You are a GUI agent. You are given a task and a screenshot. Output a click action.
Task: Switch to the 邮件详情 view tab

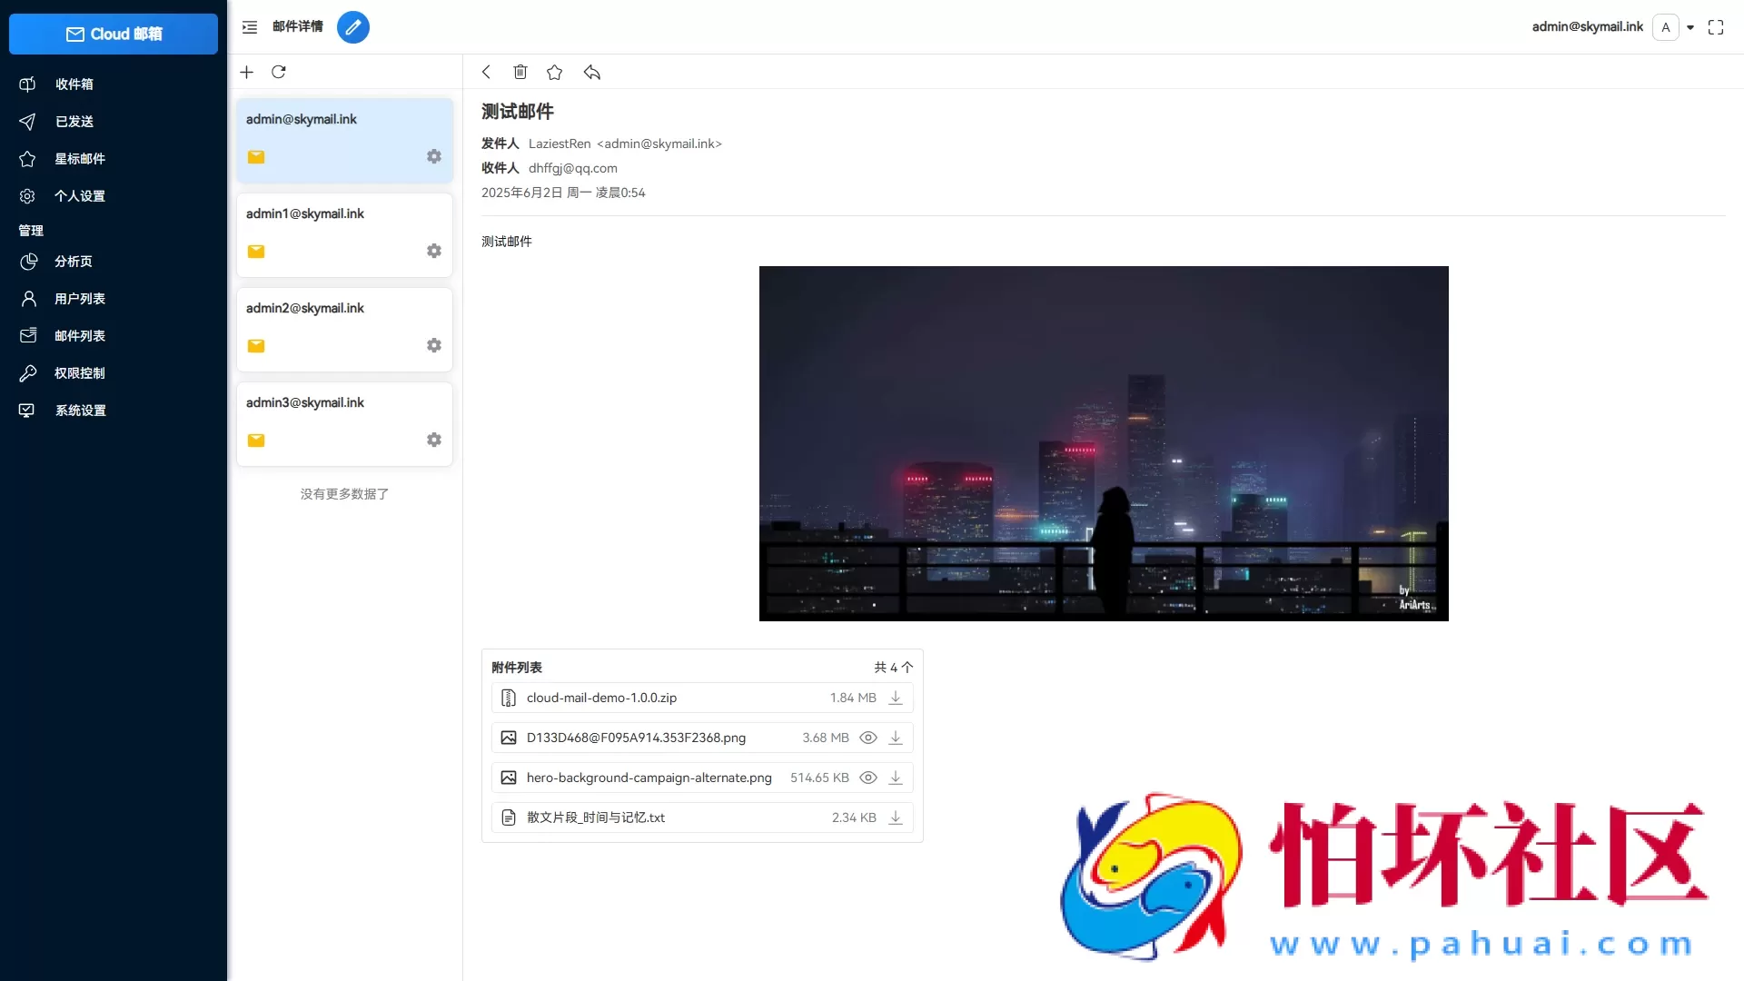point(298,27)
